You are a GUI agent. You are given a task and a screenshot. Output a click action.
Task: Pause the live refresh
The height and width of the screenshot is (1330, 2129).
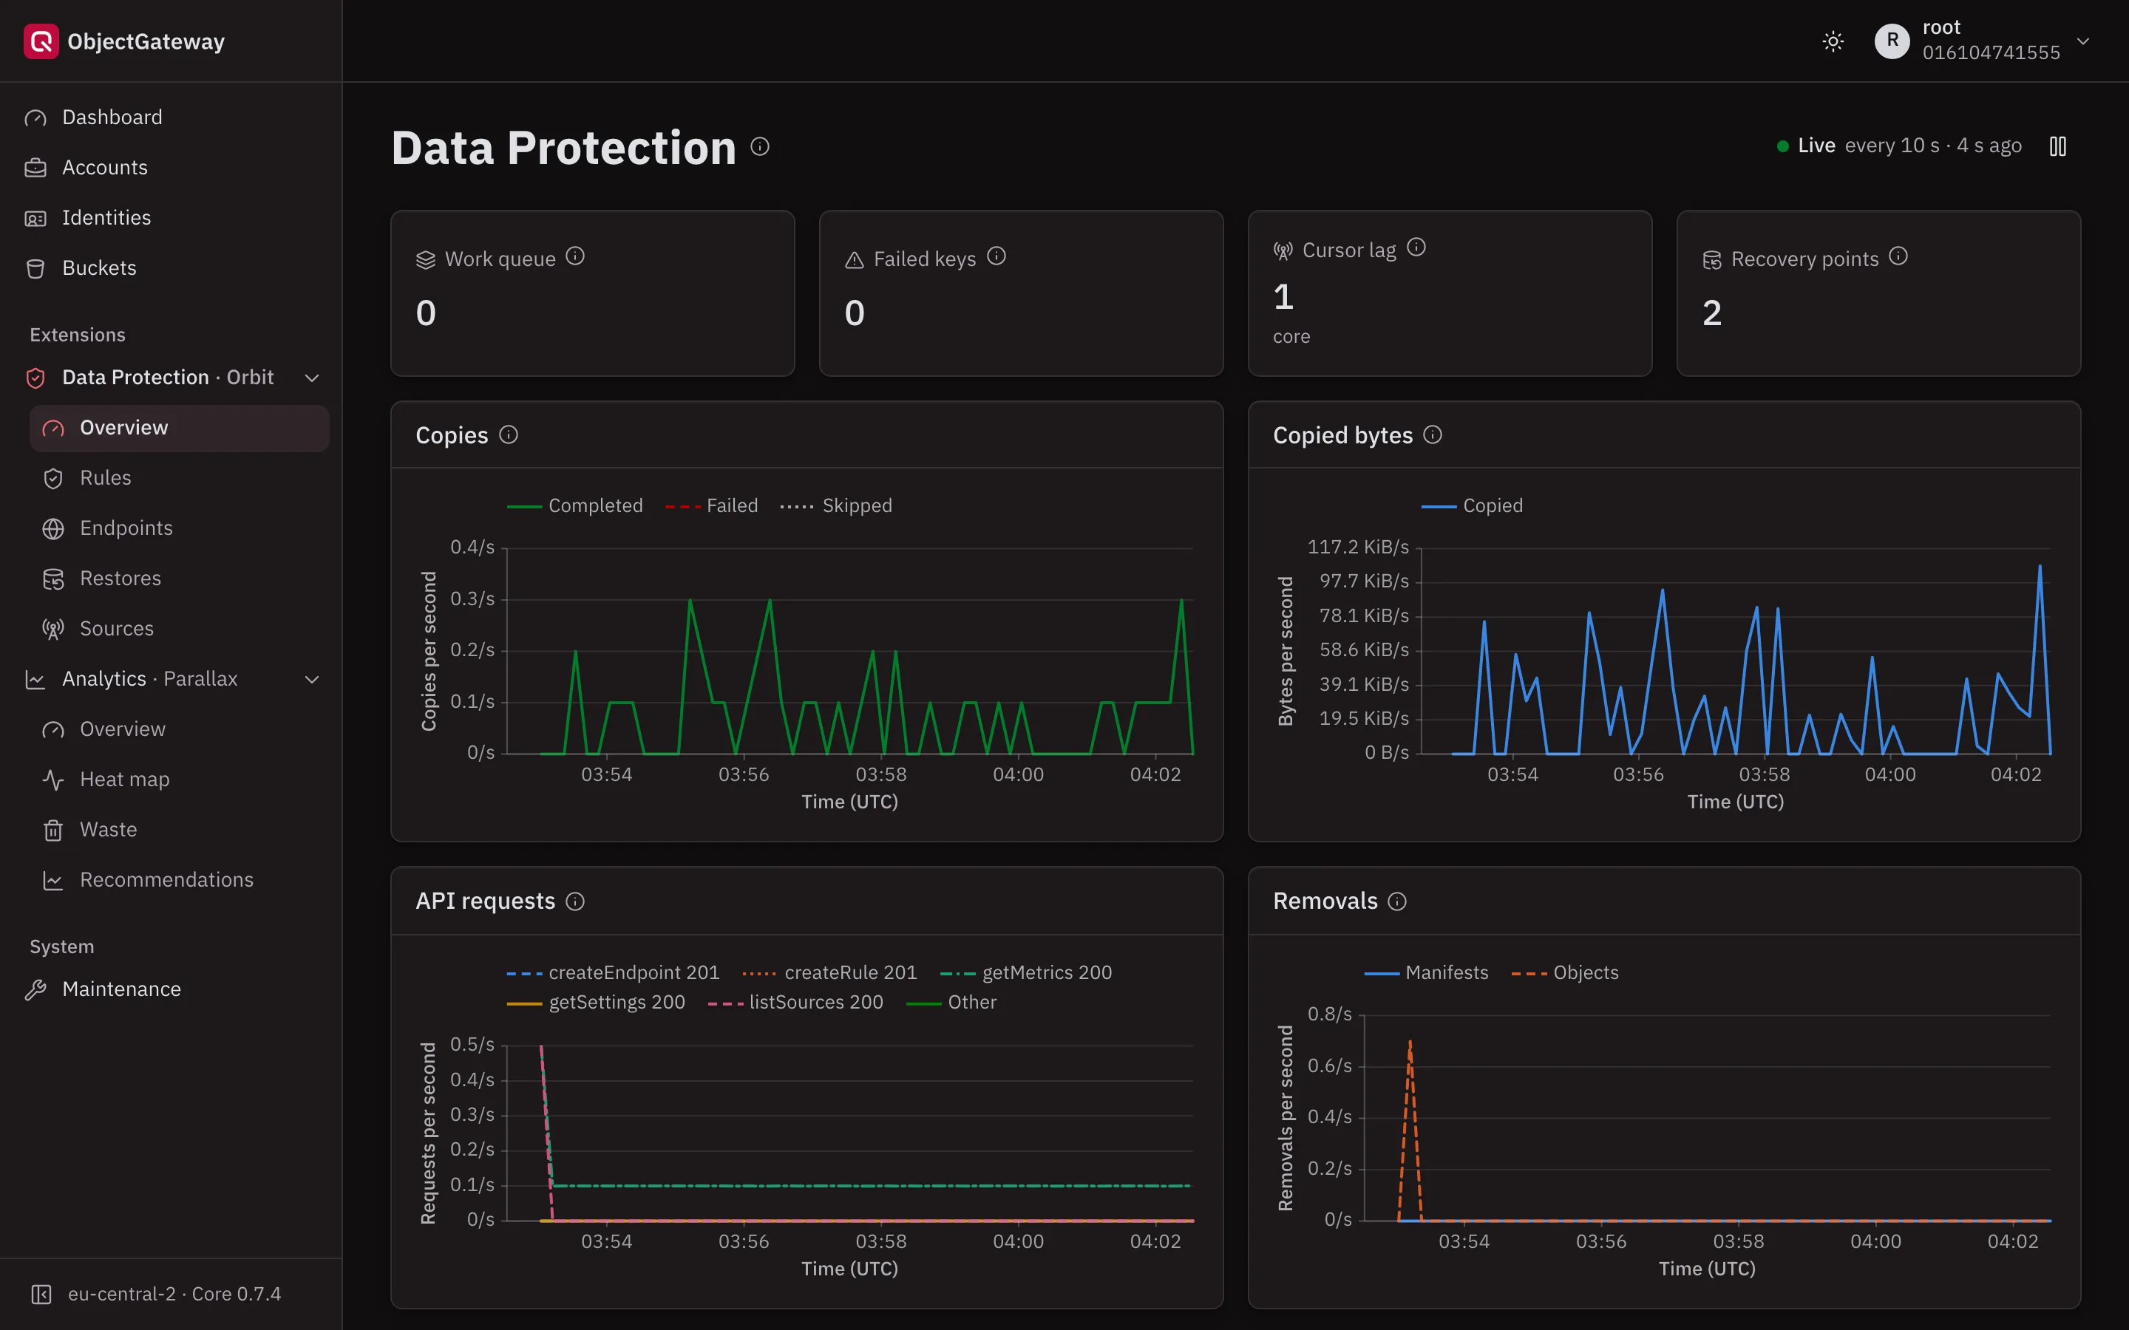pyautogui.click(x=2057, y=146)
